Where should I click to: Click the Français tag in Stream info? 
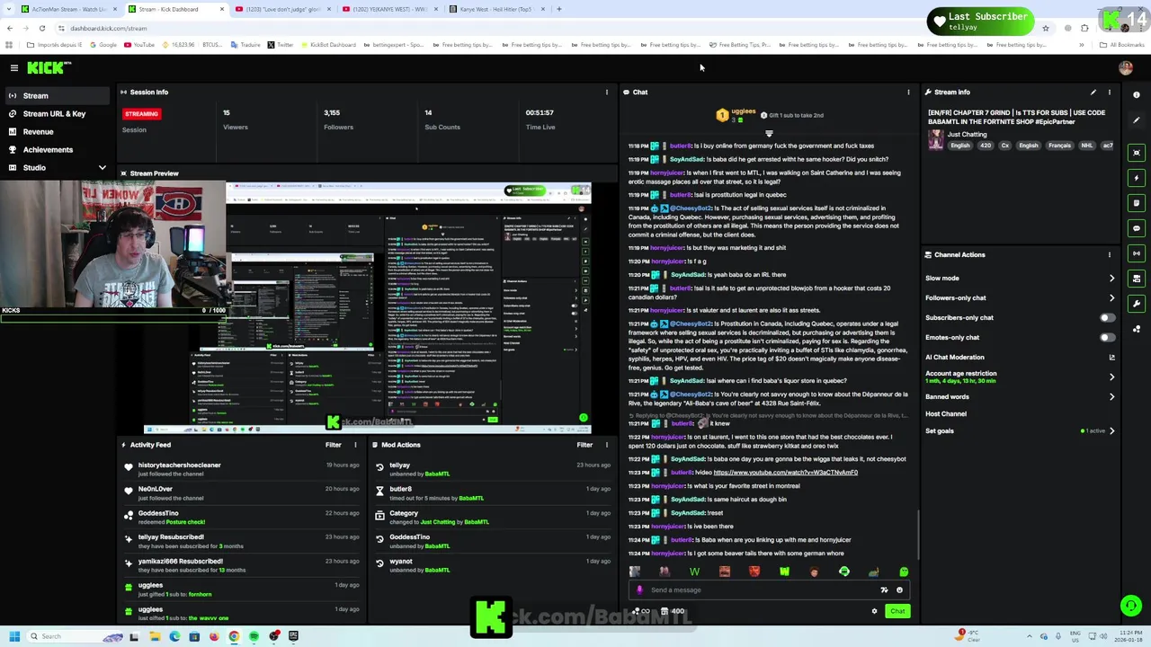(1059, 146)
